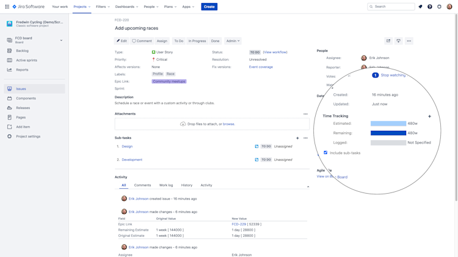Open the help question mark icon
The width and height of the screenshot is (458, 257).
[x=430, y=7]
